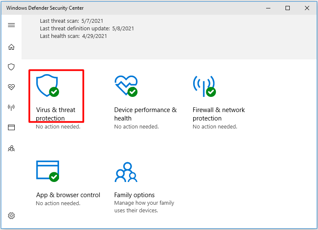The width and height of the screenshot is (318, 230).
Task: Open Family options label
Action: 134,195
